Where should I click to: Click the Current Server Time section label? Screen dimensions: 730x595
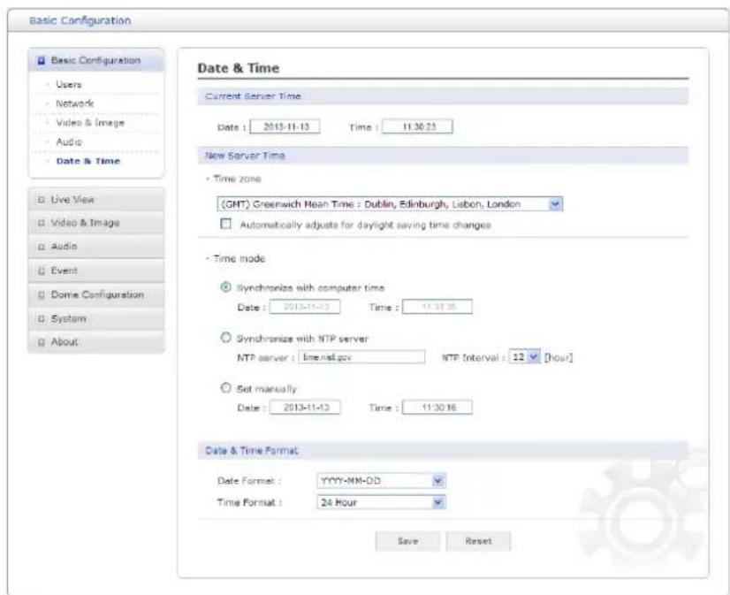[x=254, y=96]
